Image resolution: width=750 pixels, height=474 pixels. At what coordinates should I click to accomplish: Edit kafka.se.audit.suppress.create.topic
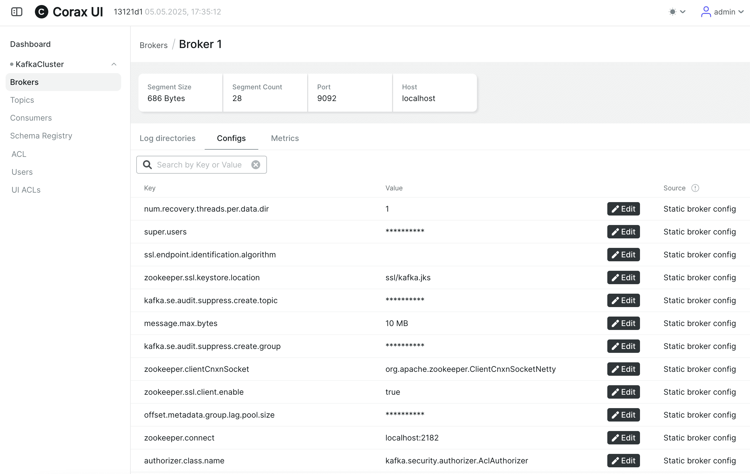coord(624,301)
